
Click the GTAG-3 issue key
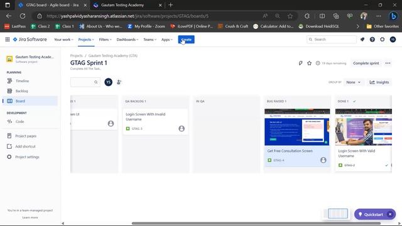(137, 129)
